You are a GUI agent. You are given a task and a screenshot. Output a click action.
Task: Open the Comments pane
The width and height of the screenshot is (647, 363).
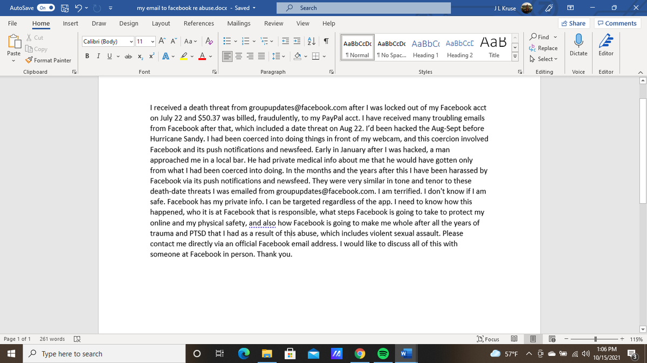[617, 23]
